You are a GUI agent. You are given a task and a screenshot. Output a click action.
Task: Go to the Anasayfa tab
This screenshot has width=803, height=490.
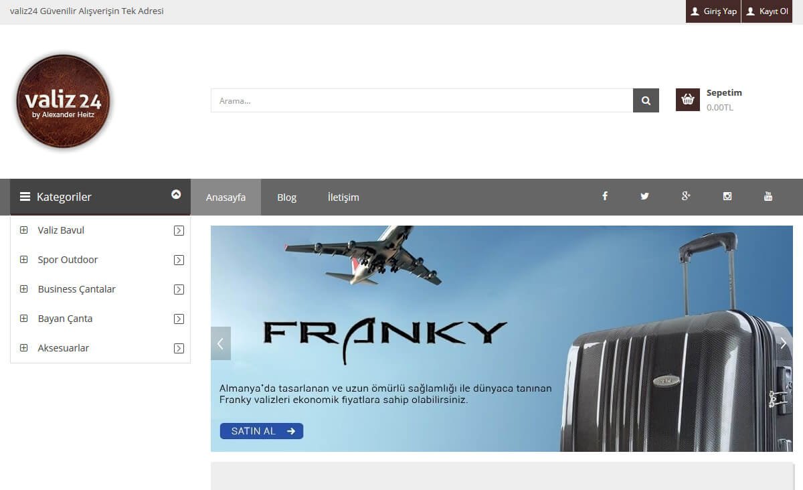226,197
